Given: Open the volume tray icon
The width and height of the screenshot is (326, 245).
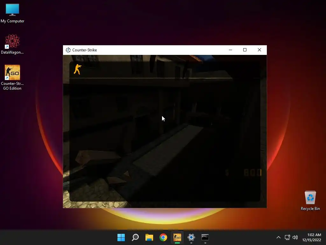Looking at the screenshot, I should (295, 237).
